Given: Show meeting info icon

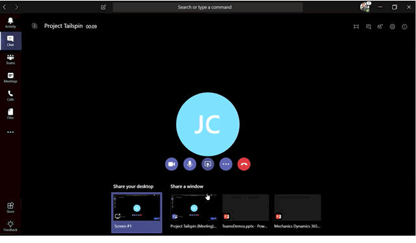Looking at the screenshot, I should 404,27.
